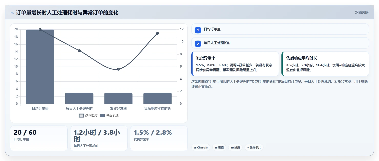This screenshot has width=379, height=161.
Task: Select the 每日人工处理耗时 list row numbered 2
Action: coord(280,43)
